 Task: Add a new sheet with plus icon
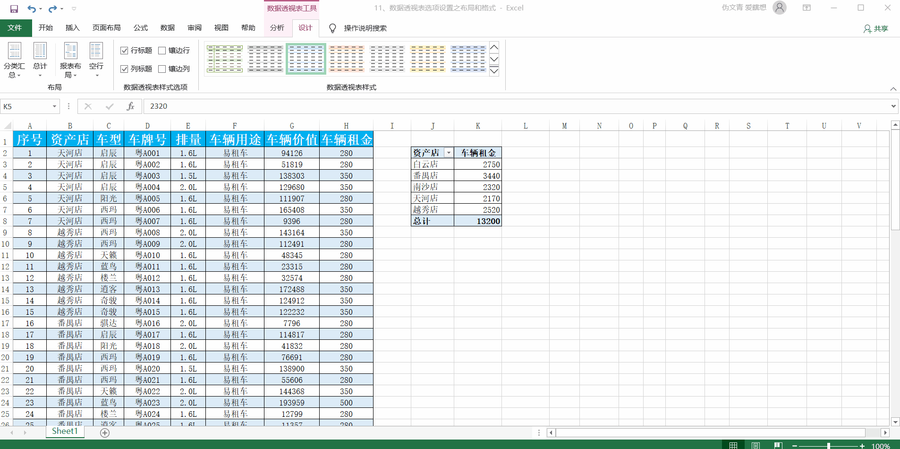coord(105,432)
